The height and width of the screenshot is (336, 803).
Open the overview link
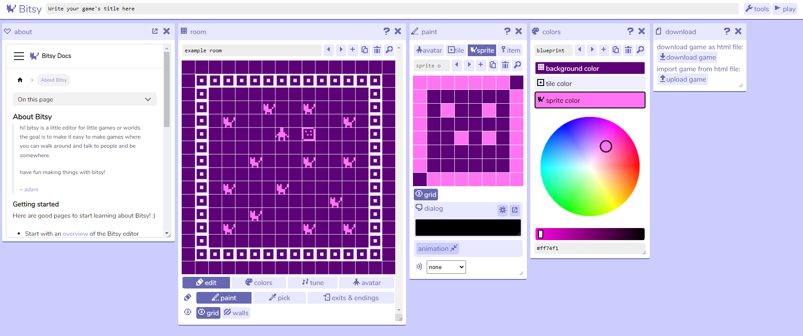(x=76, y=234)
